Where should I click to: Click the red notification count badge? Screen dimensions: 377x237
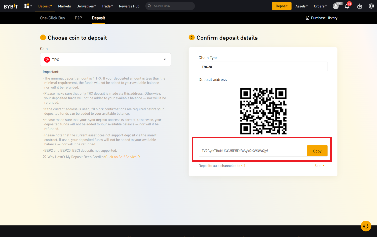coord(349,4)
